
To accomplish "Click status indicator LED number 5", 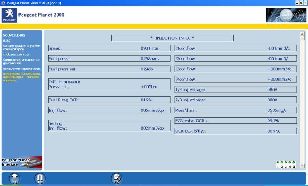I will point(293,163).
